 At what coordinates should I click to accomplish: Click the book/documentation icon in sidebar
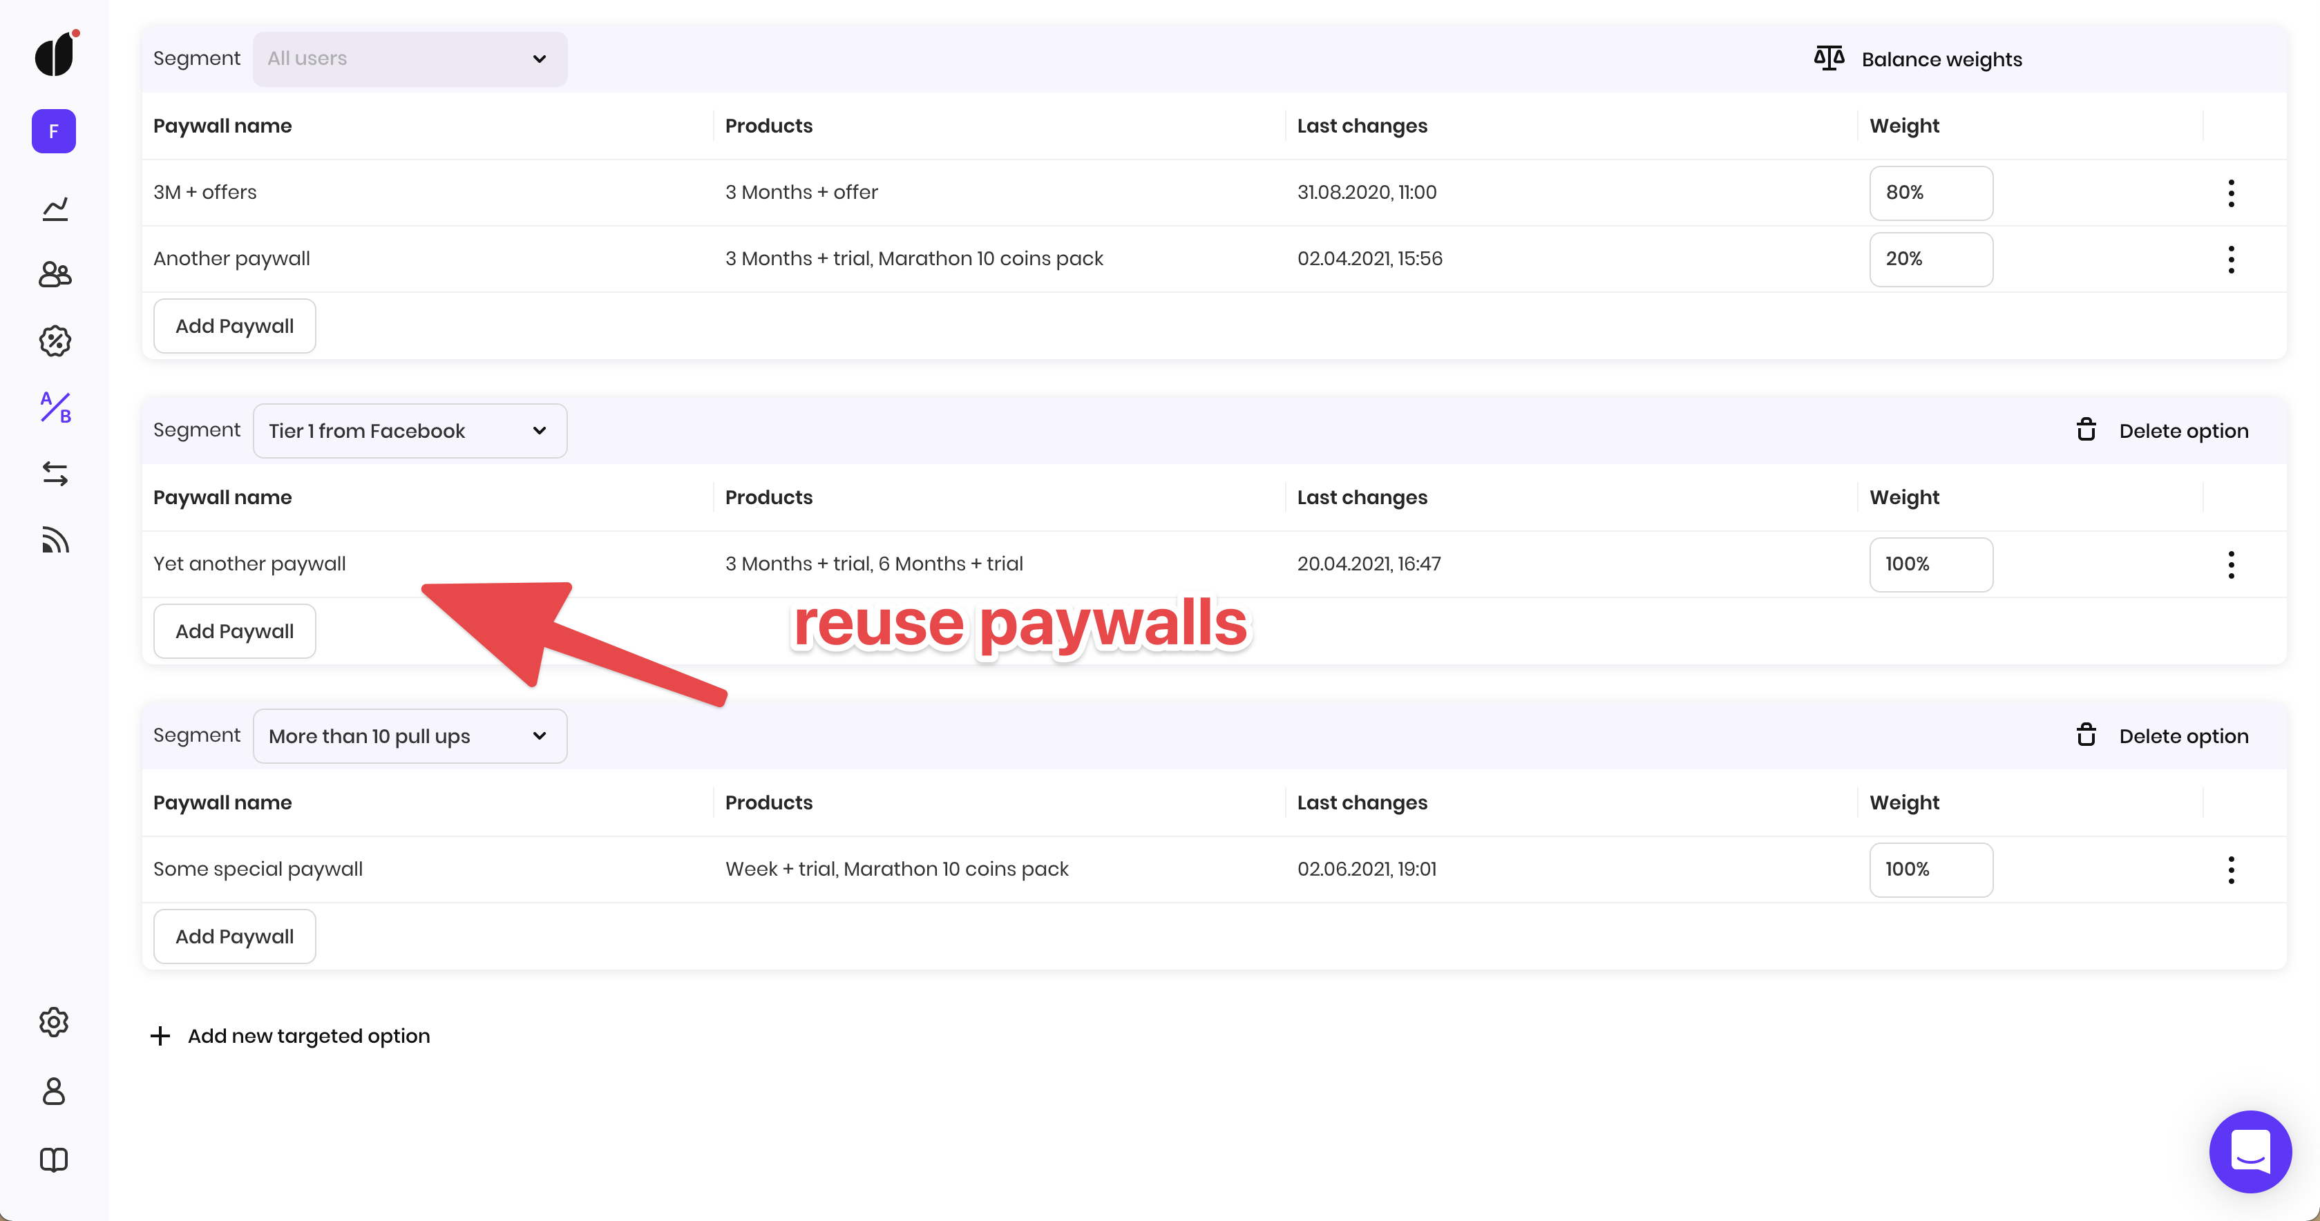pyautogui.click(x=53, y=1160)
